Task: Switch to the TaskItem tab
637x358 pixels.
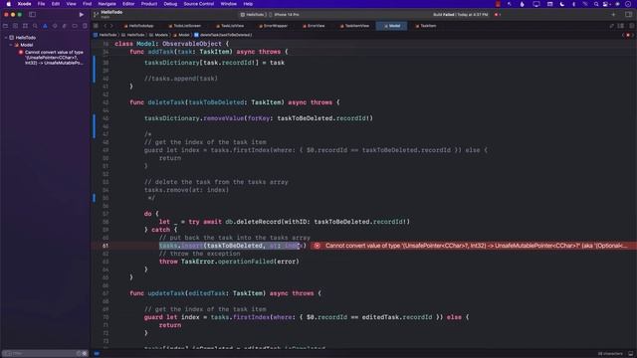Action: pos(426,26)
